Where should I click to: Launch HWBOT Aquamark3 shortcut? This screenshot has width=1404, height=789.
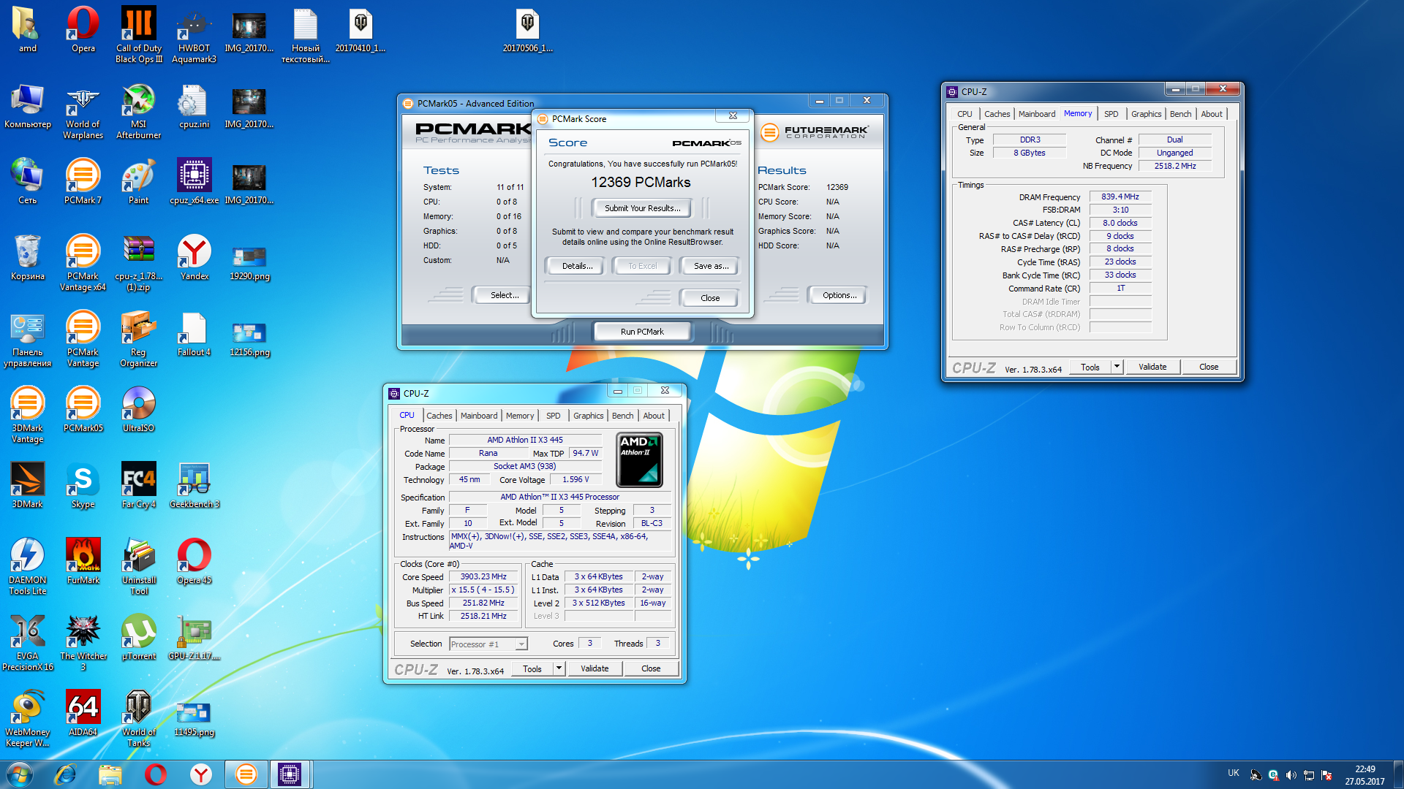[x=194, y=34]
